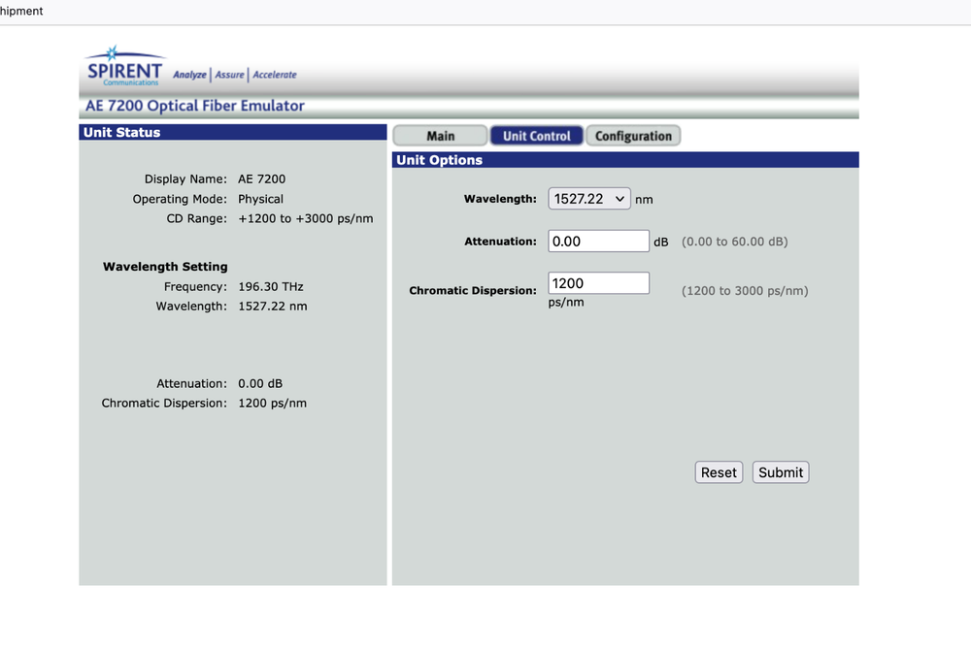Image resolution: width=971 pixels, height=648 pixels.
Task: Click the Unit Options panel header
Action: coord(625,160)
